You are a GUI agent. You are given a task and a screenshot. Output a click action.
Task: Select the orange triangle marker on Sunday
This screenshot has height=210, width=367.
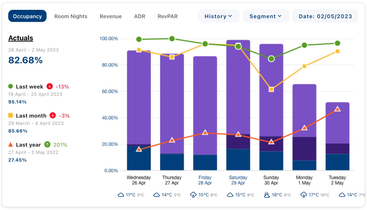click(271, 142)
